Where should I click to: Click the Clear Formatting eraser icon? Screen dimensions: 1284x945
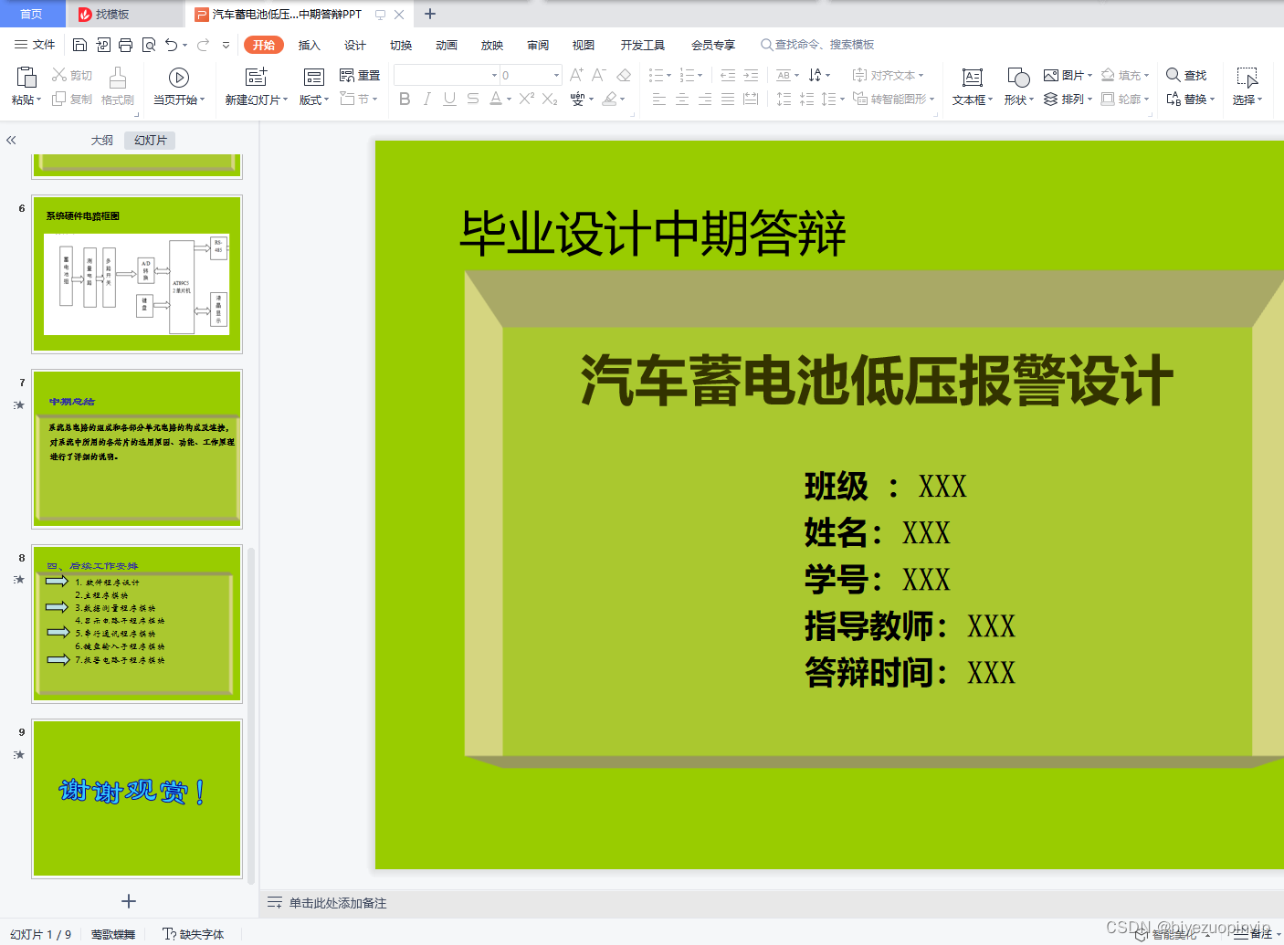point(624,75)
